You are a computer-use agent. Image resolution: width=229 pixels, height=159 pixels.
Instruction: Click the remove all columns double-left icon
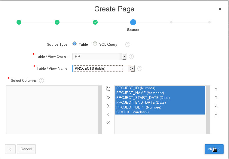tap(108, 123)
